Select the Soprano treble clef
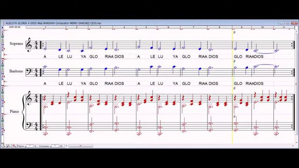The height and width of the screenshot is (168, 299). click(29, 45)
